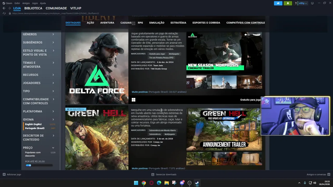
Task: Play the Green Hell announcement trailer
Action: 224,129
